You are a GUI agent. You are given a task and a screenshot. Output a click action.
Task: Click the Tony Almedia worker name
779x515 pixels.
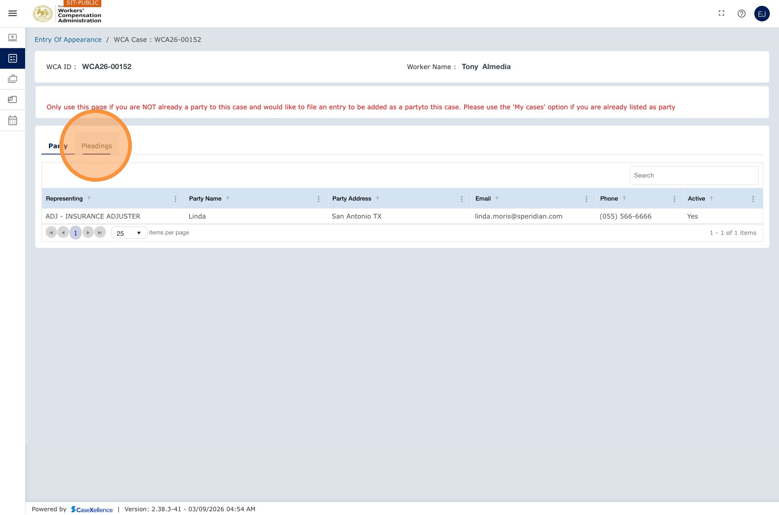coord(486,67)
